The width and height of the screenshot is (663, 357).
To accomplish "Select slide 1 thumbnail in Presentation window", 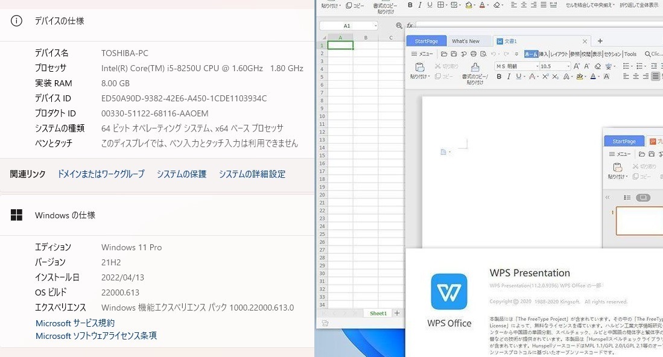I will tap(639, 221).
